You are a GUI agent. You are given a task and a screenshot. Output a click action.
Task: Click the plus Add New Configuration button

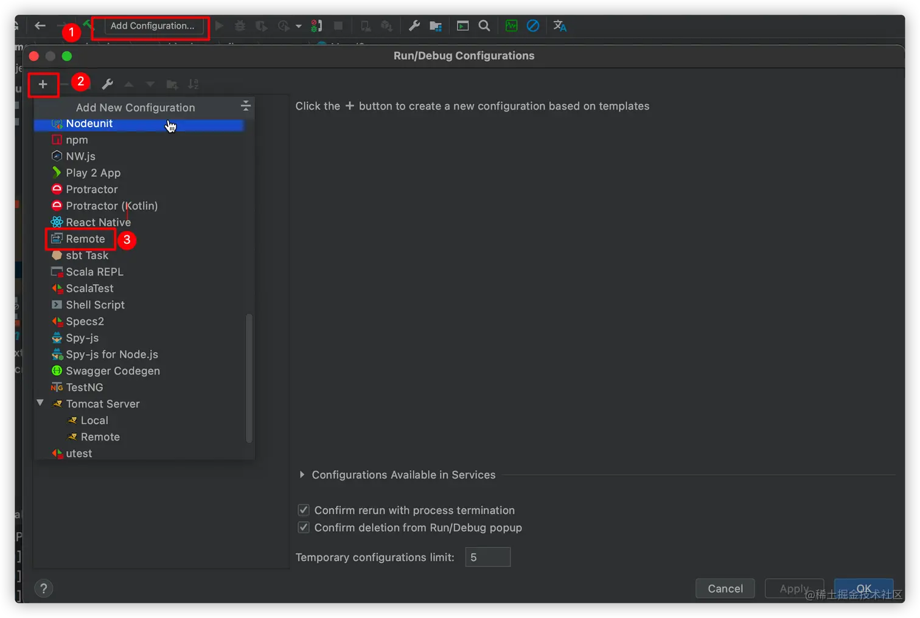pos(43,85)
